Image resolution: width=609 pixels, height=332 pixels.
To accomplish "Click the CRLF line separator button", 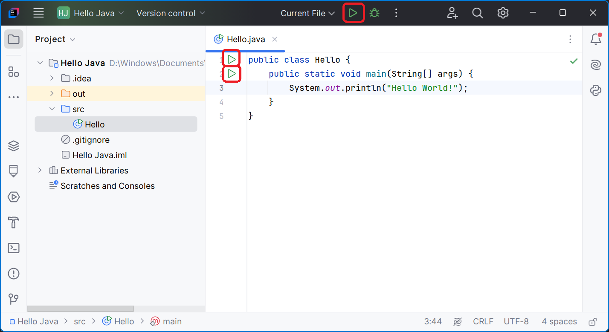I will click(483, 322).
